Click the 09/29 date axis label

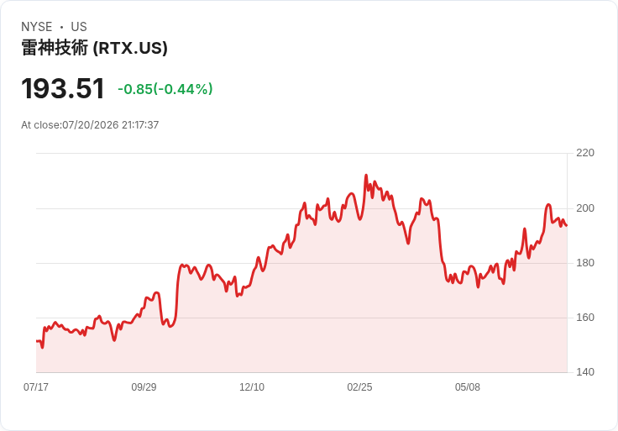(x=144, y=386)
